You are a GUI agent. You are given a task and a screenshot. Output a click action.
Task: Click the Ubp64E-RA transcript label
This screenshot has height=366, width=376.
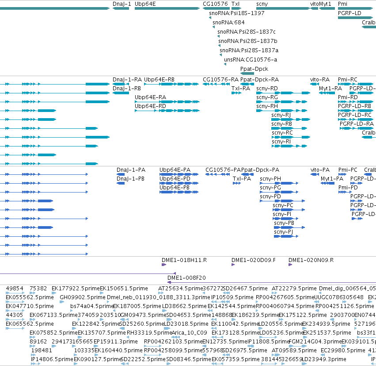point(150,97)
